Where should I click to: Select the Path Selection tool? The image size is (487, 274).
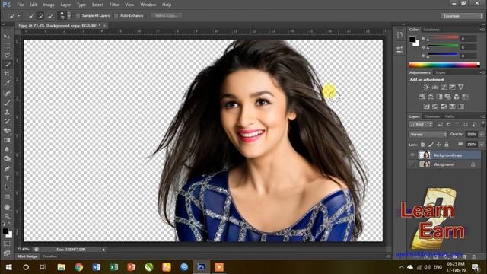(7, 188)
